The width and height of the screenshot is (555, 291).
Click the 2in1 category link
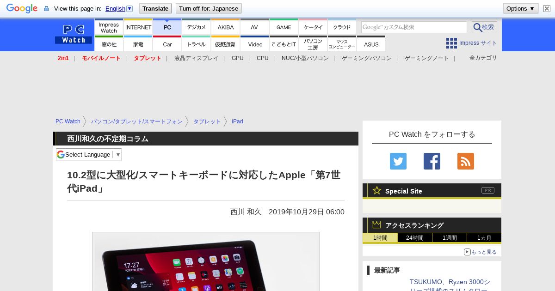[63, 58]
